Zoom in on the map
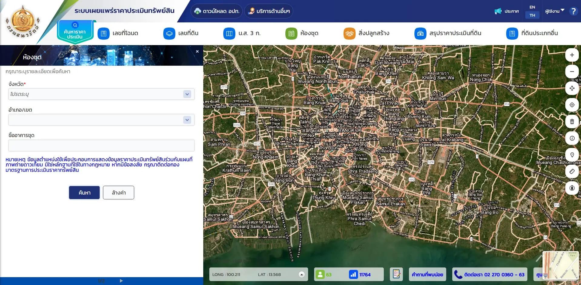The height and width of the screenshot is (285, 581). [572, 55]
